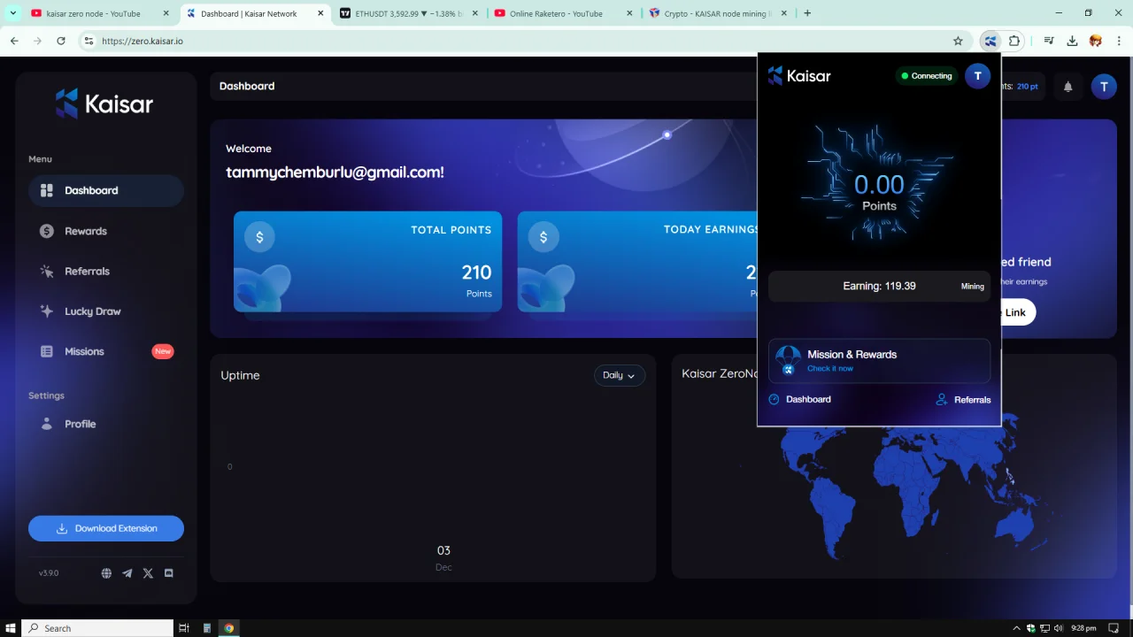Switch to the Crypto KAISAR node mining tab
The height and width of the screenshot is (637, 1133).
718,13
